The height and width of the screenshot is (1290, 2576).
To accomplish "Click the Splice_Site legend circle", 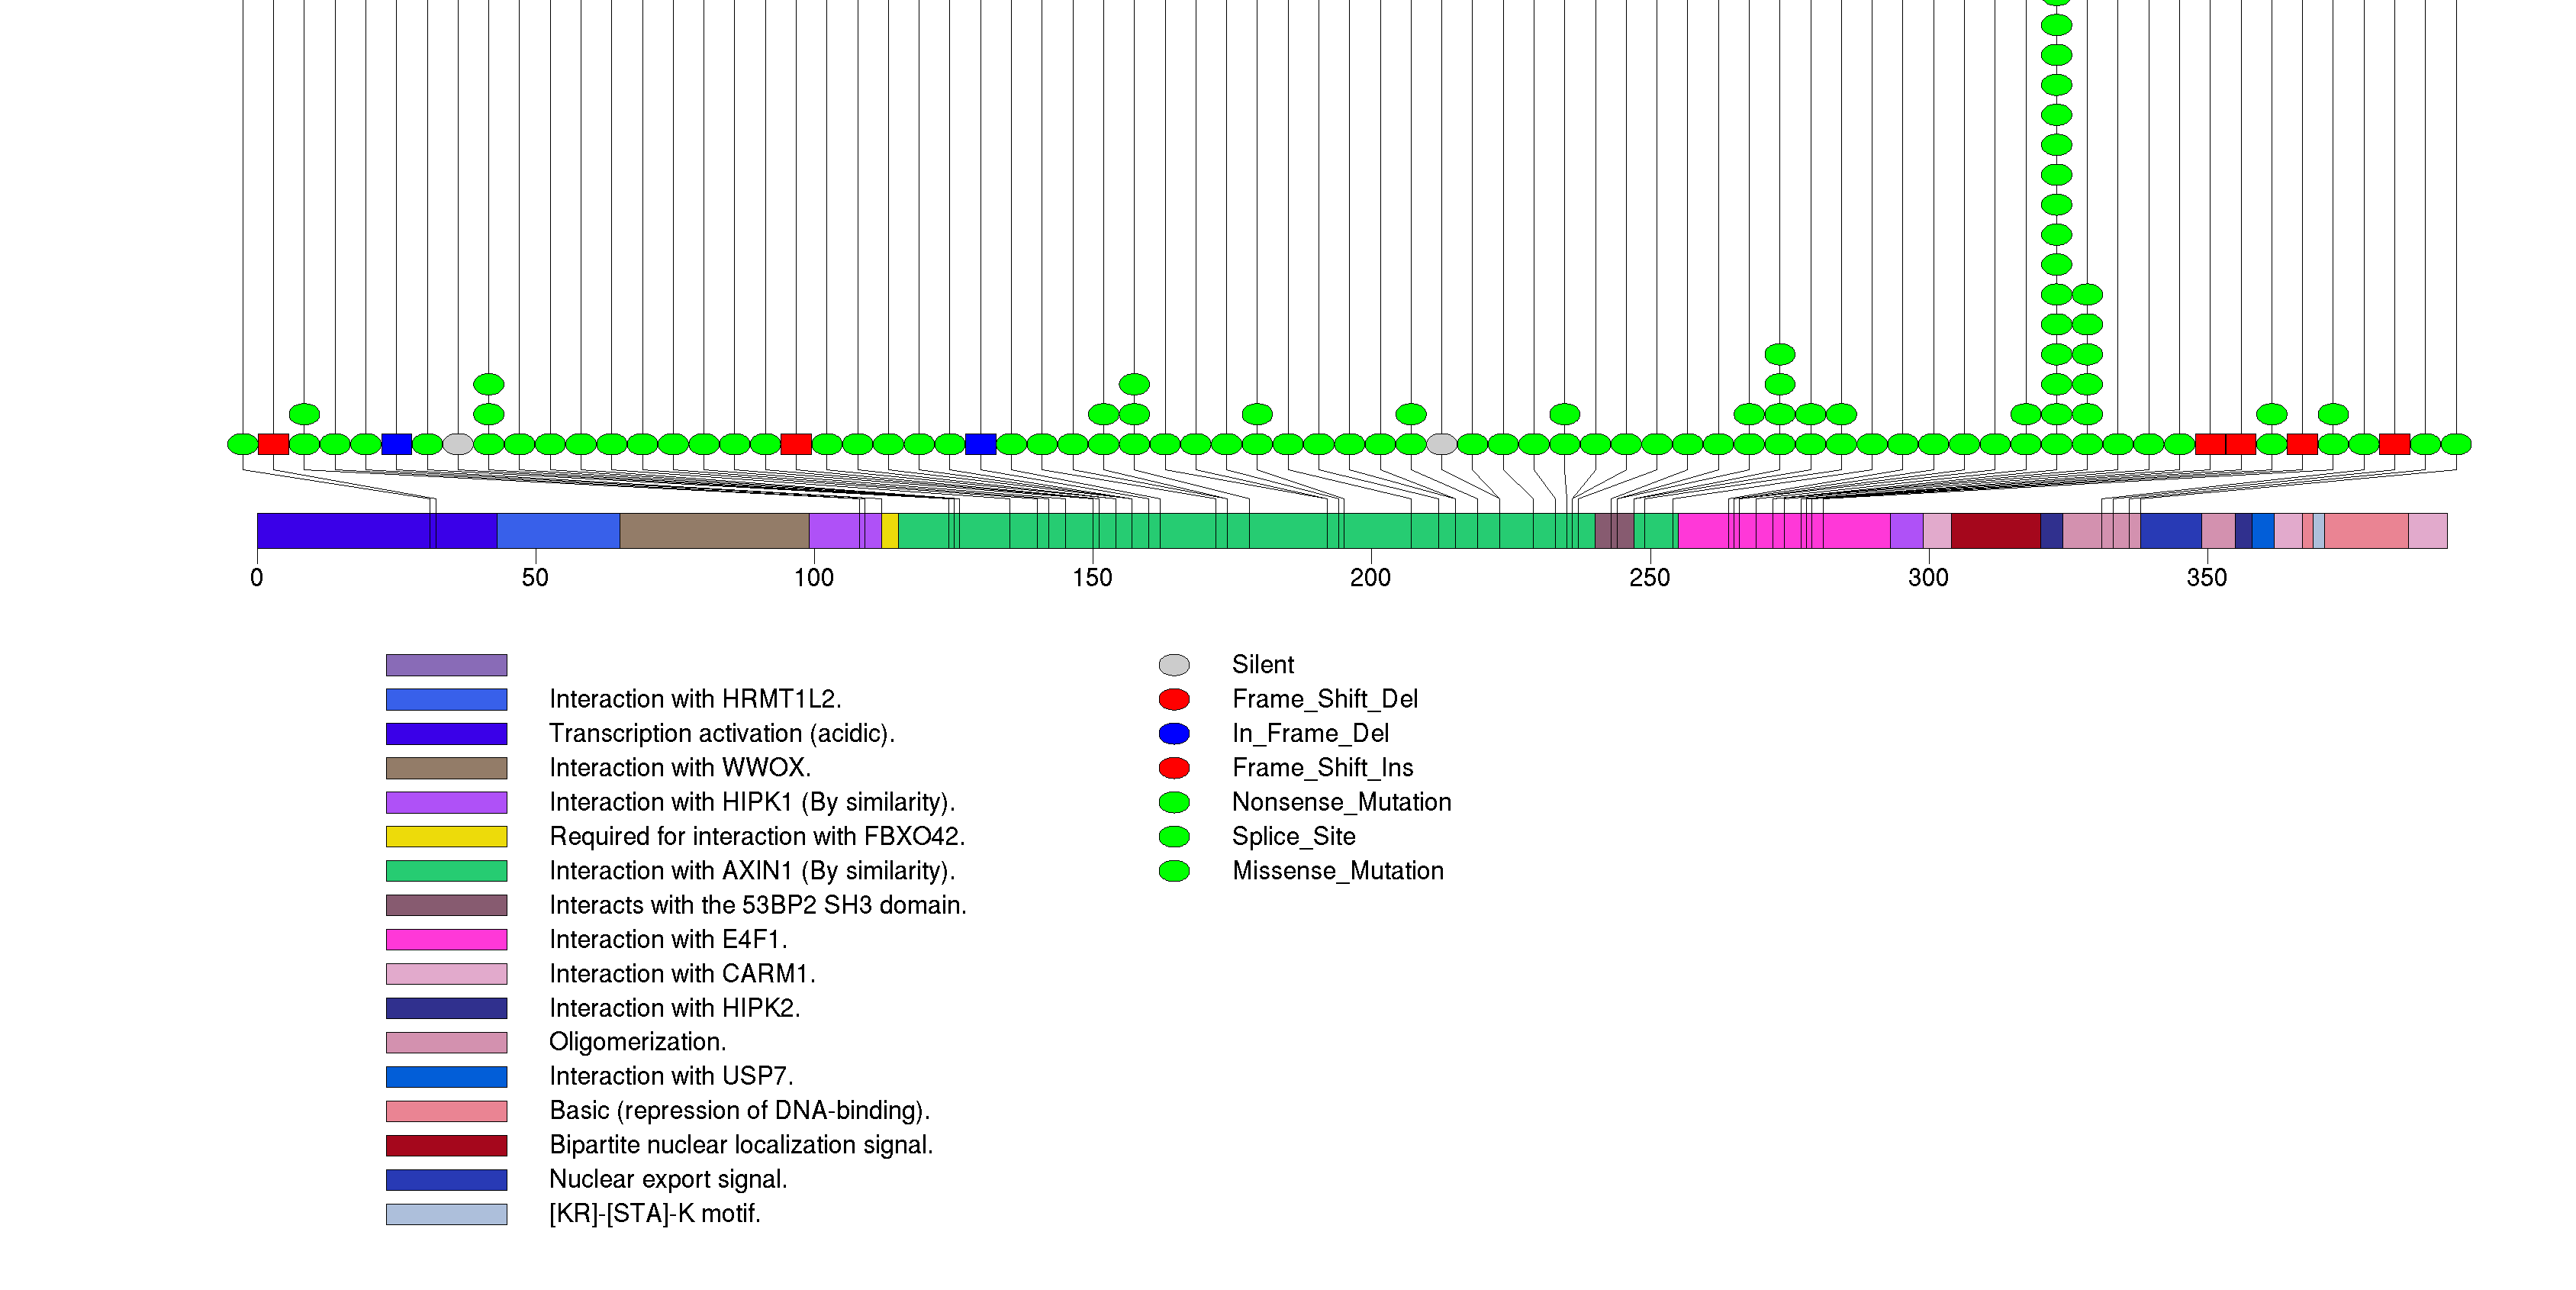I will coord(1173,836).
